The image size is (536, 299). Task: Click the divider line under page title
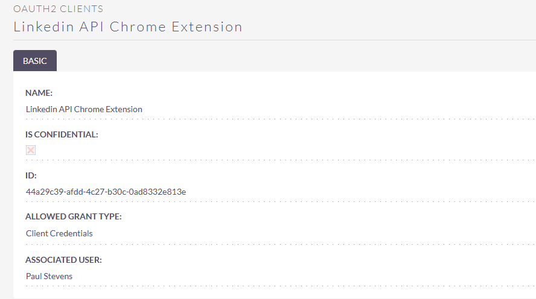coord(275,40)
